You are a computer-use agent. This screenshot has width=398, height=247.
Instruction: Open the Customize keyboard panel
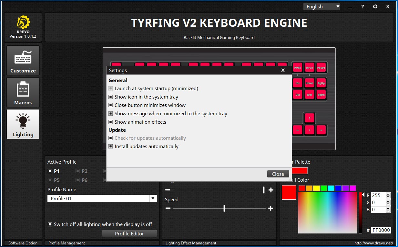tap(23, 60)
